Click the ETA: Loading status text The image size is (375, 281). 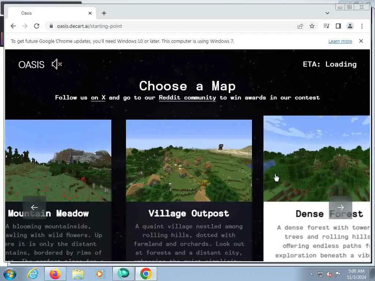coord(330,64)
